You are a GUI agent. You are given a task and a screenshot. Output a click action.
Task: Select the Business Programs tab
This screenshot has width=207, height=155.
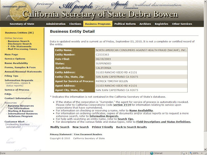point(98,24)
